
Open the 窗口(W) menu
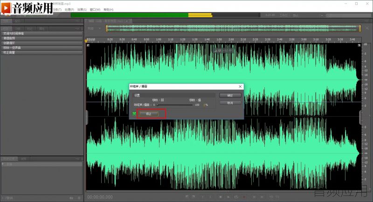(95, 10)
